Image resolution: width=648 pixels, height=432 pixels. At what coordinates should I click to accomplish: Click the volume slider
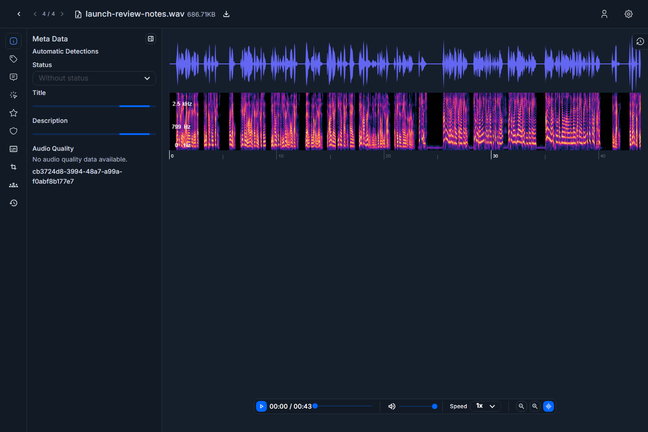click(418, 406)
